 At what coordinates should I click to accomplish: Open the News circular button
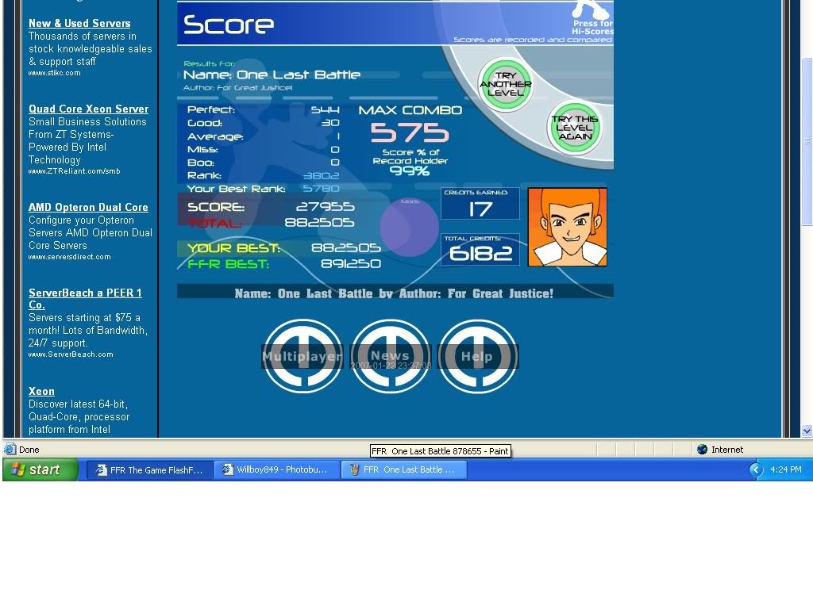coord(390,356)
